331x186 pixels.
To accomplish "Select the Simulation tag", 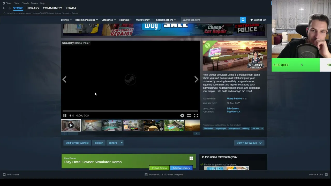I will click(x=208, y=128).
